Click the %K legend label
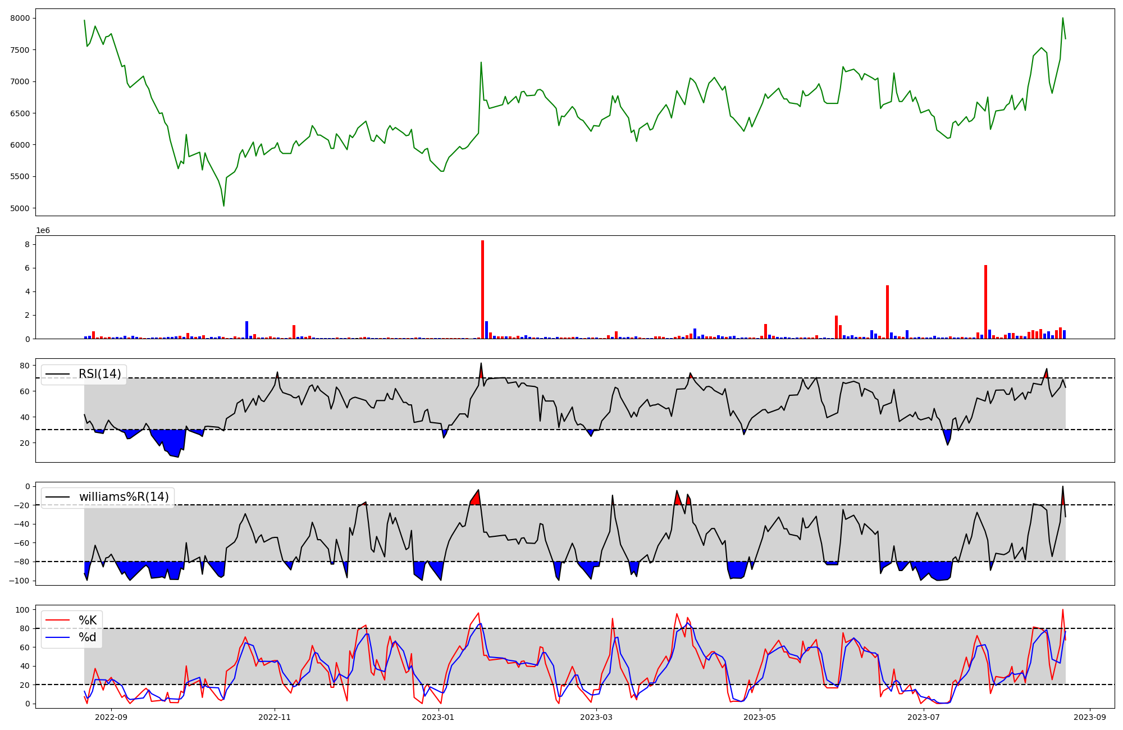Image resolution: width=1123 pixels, height=730 pixels. pos(88,620)
